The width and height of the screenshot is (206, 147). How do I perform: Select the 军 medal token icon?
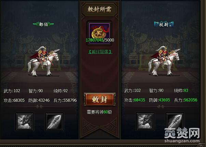tap(99, 33)
